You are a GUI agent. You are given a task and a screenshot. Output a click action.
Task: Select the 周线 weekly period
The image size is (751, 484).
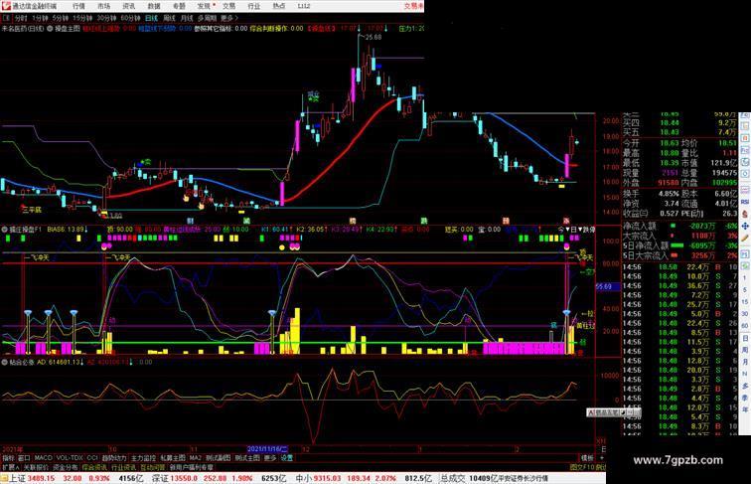[169, 18]
